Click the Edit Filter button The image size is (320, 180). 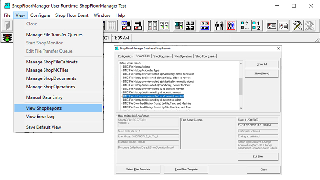258,156
